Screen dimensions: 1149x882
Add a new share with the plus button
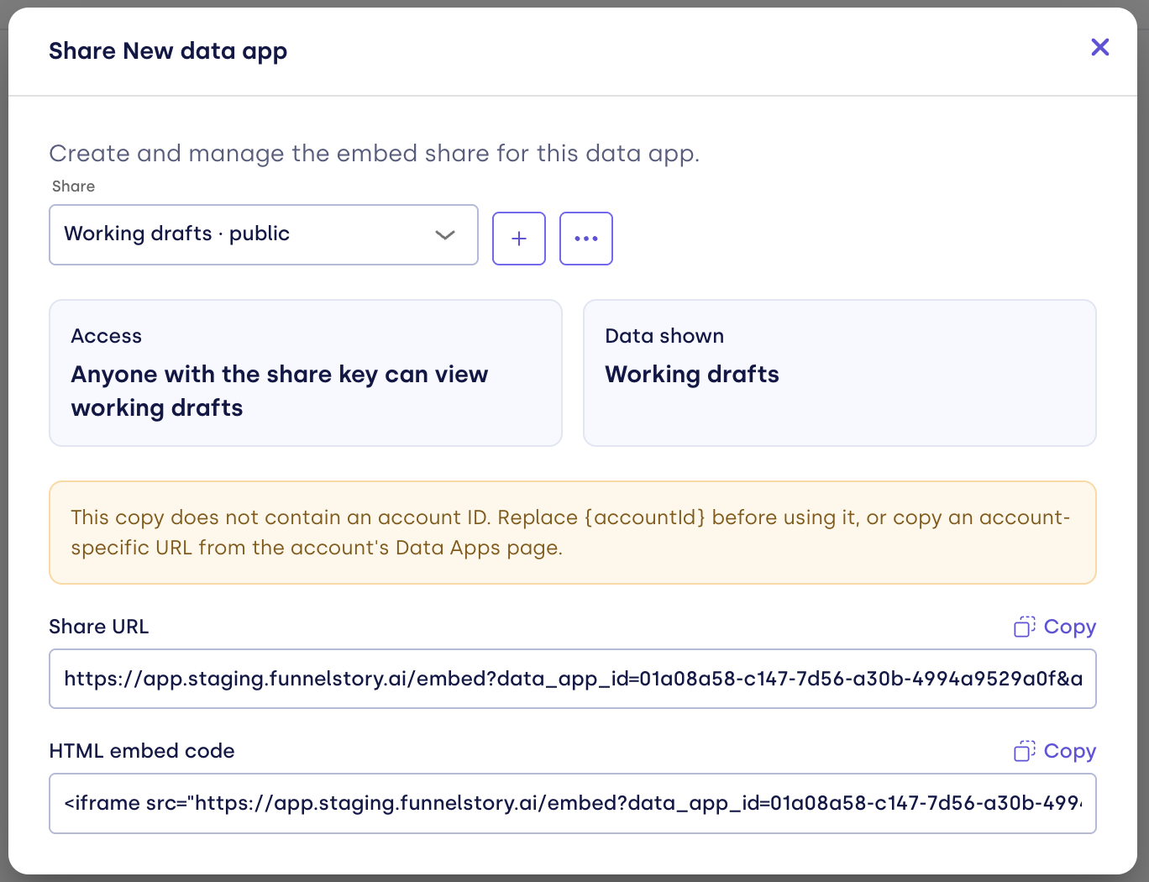(519, 239)
